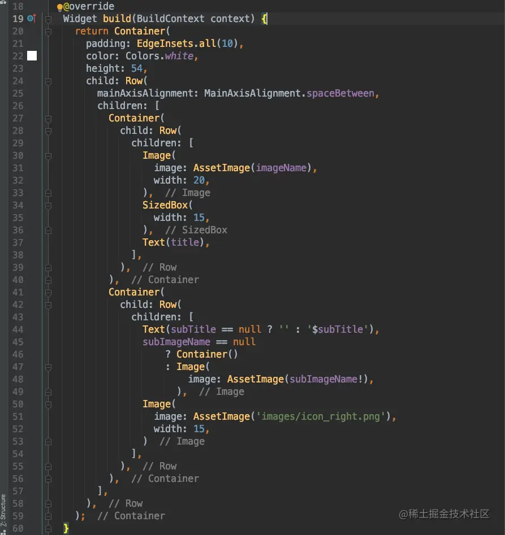Click the fold end marker on line 58

[48, 504]
